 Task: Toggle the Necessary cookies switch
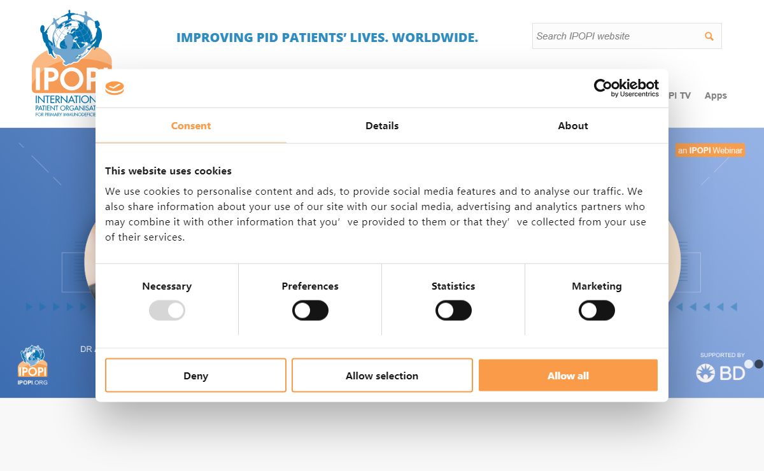(167, 311)
